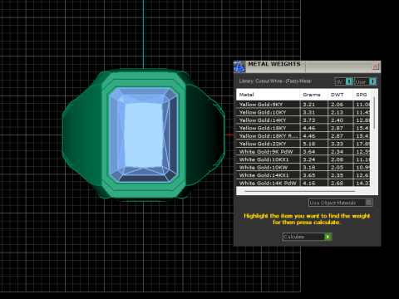Select the Yellow Gold:18KY R... row

pyautogui.click(x=303, y=136)
